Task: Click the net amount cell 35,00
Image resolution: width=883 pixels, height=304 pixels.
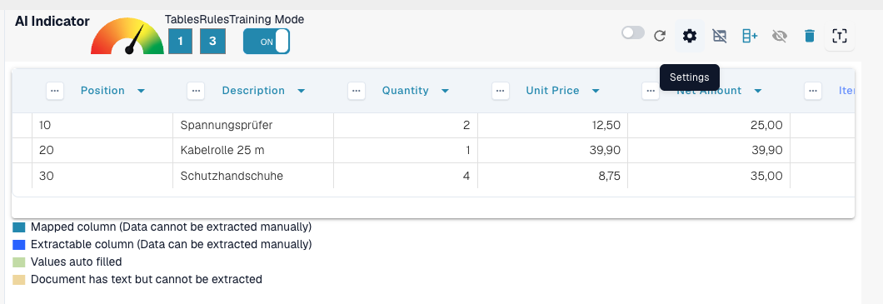Action: (709, 176)
